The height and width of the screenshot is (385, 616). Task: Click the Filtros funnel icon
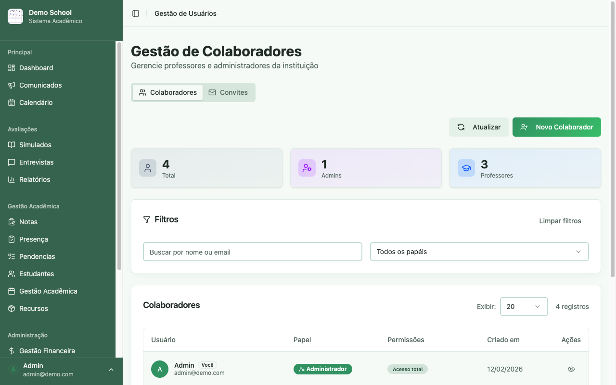[x=147, y=219]
